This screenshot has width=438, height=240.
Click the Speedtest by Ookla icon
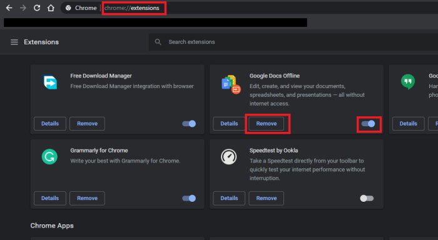click(x=229, y=157)
